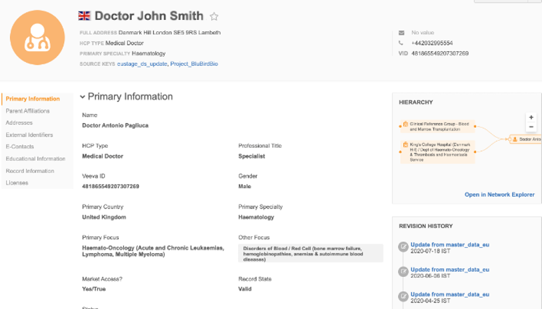Zoom out the hierarchy graph with minus
This screenshot has height=309, width=542.
click(x=531, y=127)
